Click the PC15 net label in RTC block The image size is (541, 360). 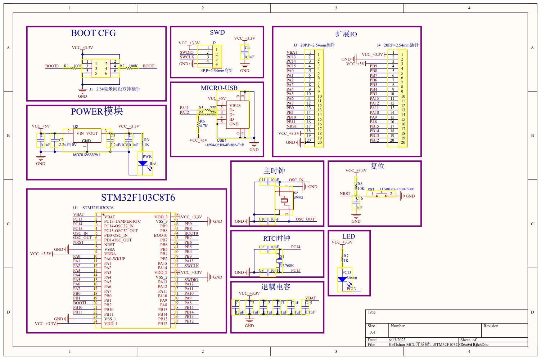296,270
